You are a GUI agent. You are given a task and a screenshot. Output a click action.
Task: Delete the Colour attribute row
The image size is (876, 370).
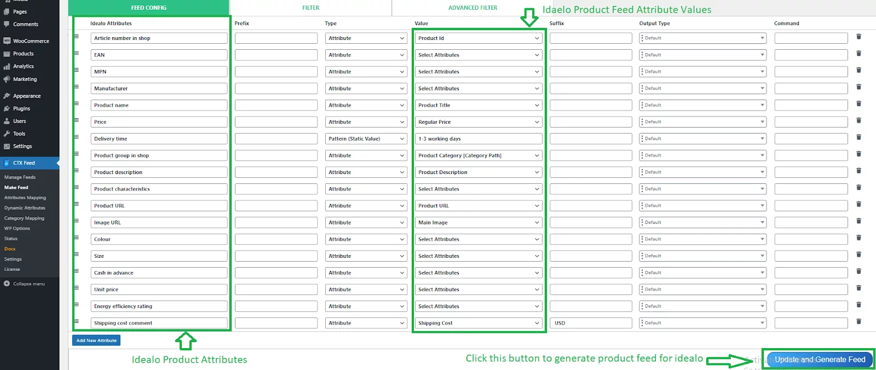pos(858,238)
